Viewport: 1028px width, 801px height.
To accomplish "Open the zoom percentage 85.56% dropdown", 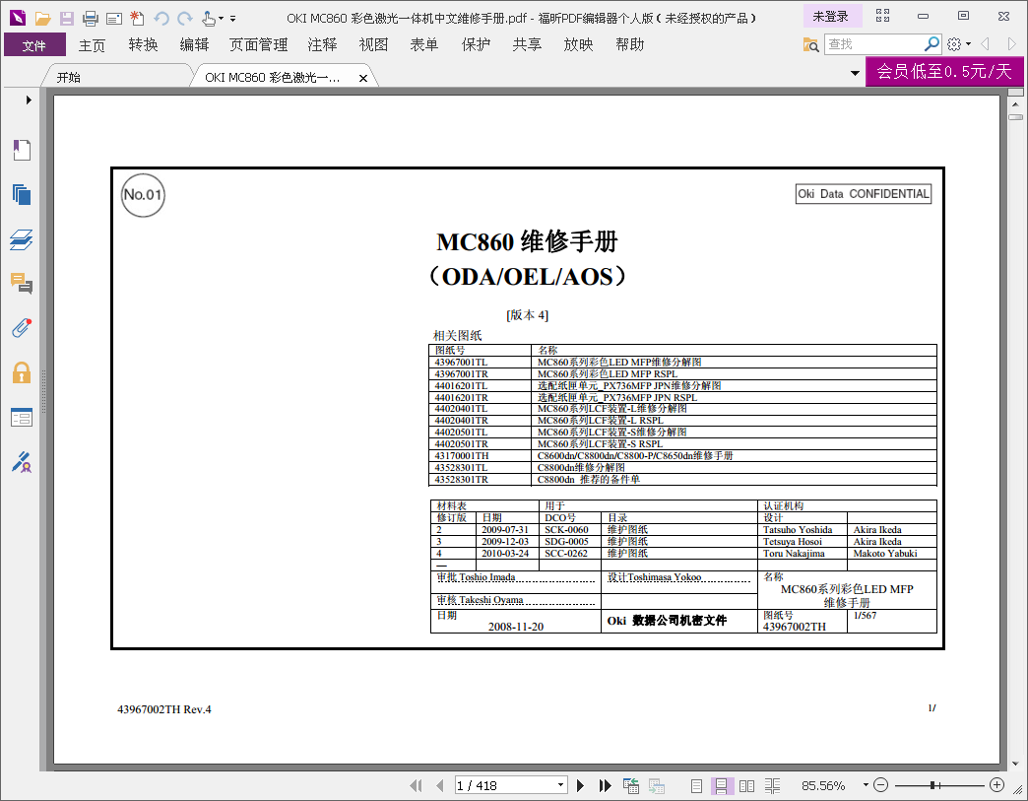I will pos(866,784).
